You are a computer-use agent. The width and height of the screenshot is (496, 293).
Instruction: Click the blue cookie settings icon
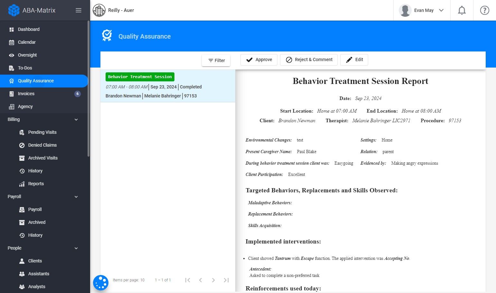click(x=101, y=283)
